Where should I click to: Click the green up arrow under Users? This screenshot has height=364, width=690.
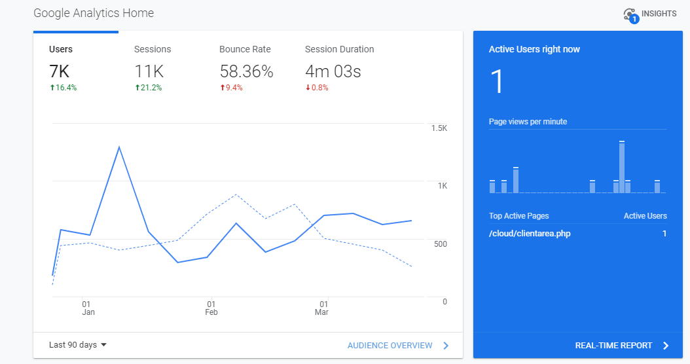(52, 88)
